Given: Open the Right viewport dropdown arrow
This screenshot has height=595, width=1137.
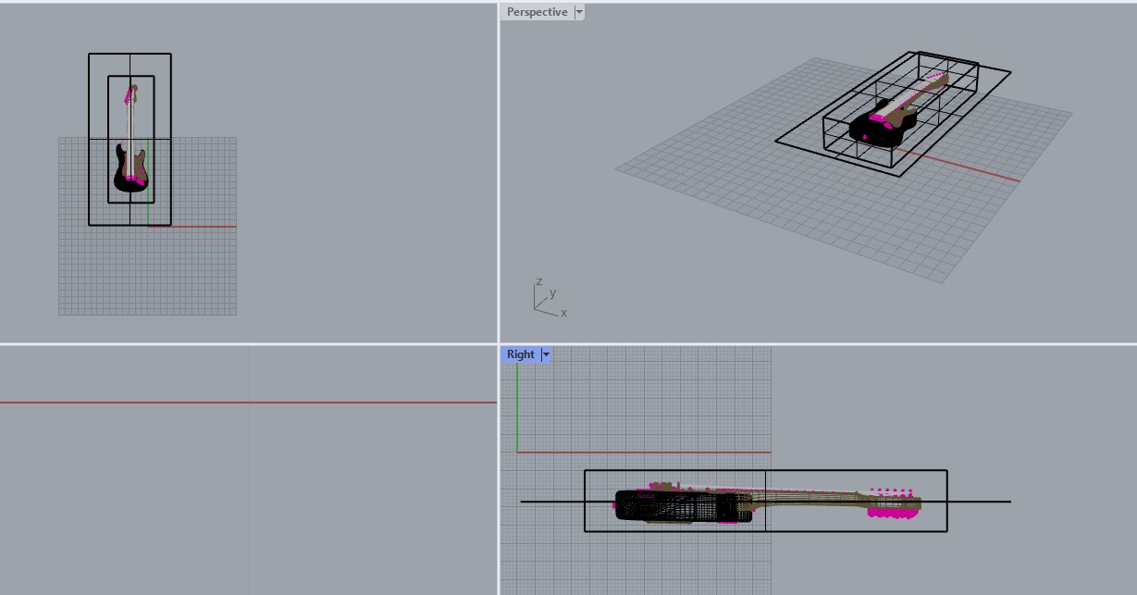Looking at the screenshot, I should click(546, 354).
